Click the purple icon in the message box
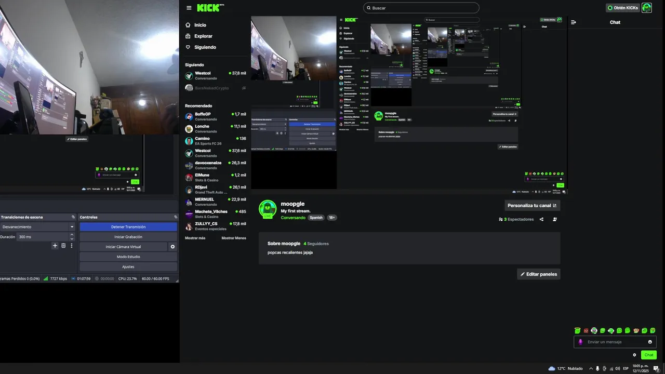Screen dimensions: 665x374 coord(581,342)
